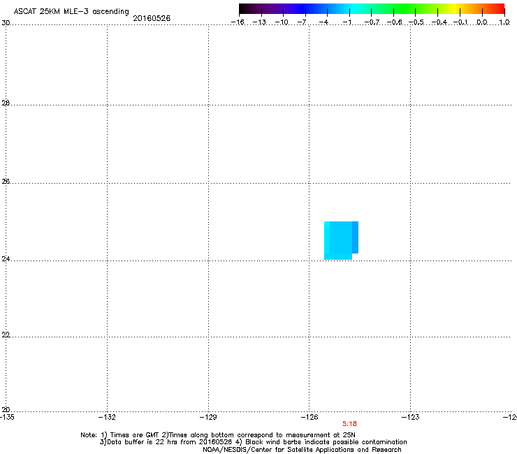This screenshot has width=517, height=454.
Task: Click longitude axis label "-126"
Action: (x=310, y=417)
